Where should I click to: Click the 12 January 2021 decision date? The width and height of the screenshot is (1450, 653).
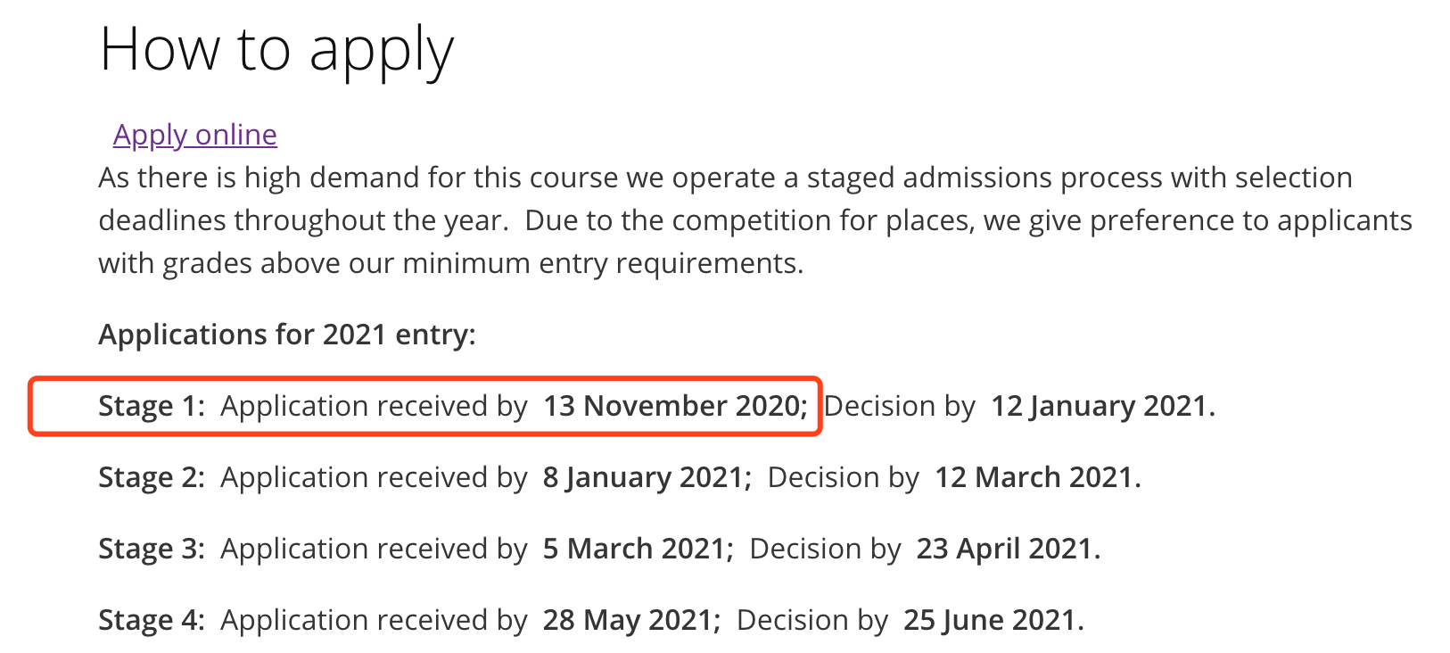(1102, 406)
